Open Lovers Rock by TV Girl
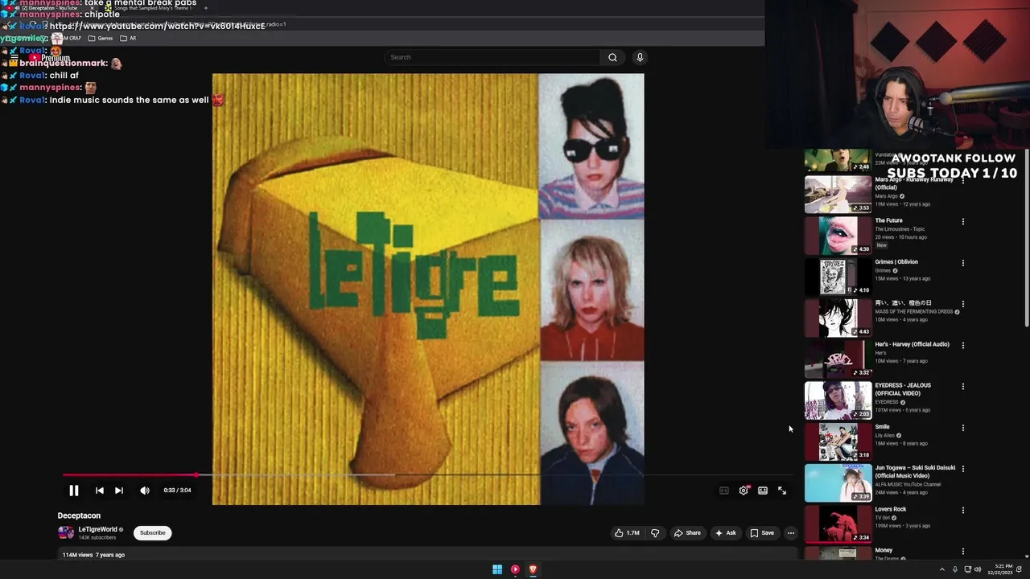 [838, 524]
